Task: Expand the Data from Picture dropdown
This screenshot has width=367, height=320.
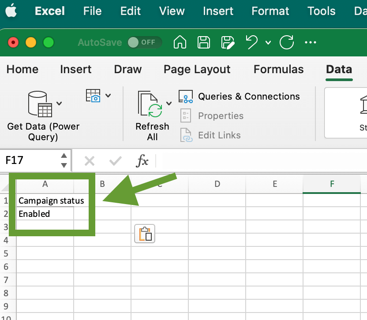Action: 108,96
